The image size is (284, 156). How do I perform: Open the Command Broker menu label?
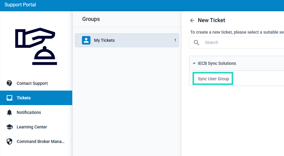pos(41,141)
